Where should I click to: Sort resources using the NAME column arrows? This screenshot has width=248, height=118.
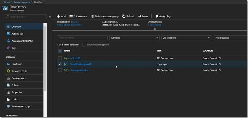click(73, 51)
